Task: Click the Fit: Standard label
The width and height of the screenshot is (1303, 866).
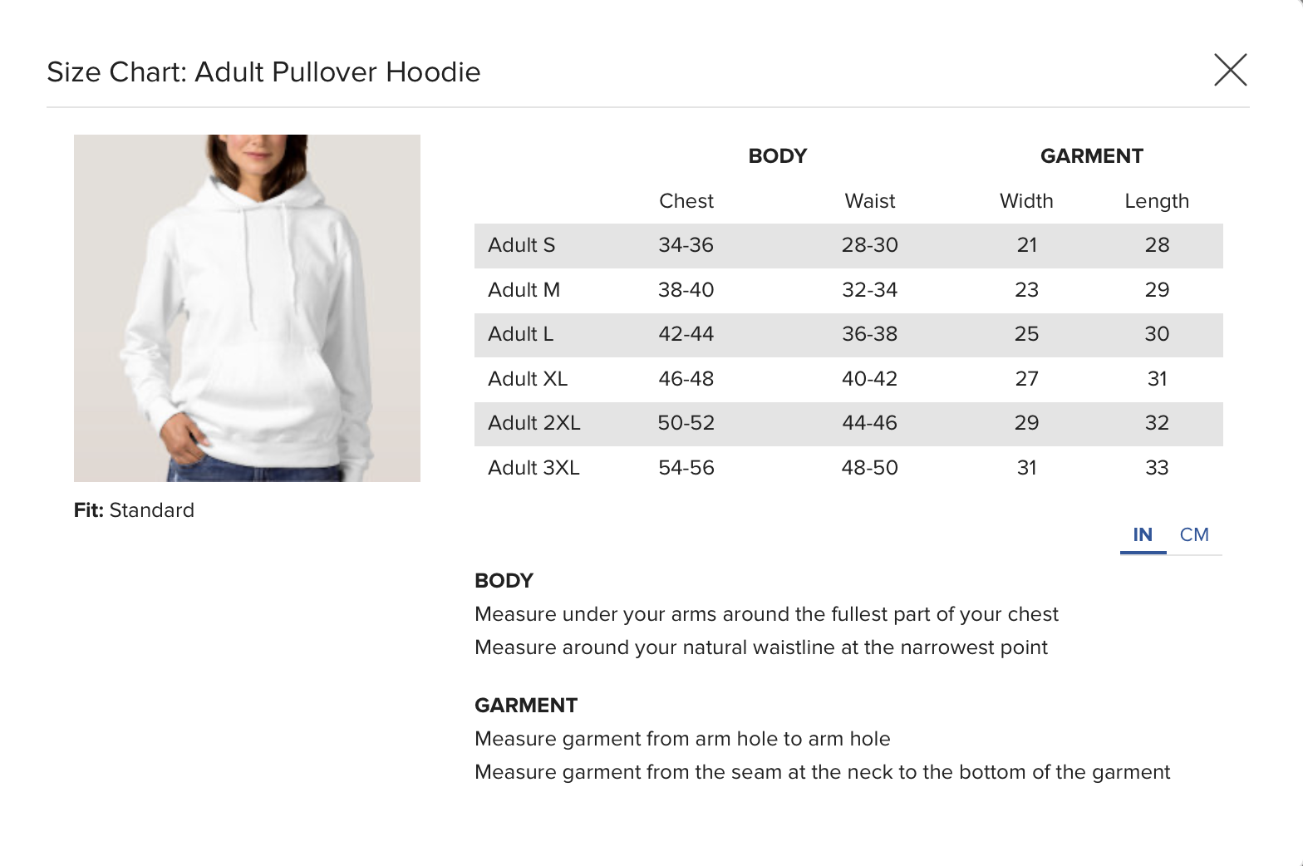Action: tap(134, 510)
